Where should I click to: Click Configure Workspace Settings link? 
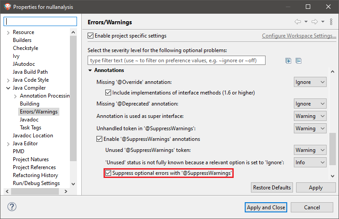tap(299, 36)
